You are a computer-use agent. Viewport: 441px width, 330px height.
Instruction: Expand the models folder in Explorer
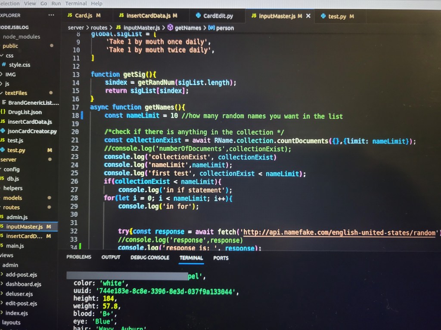pos(12,198)
